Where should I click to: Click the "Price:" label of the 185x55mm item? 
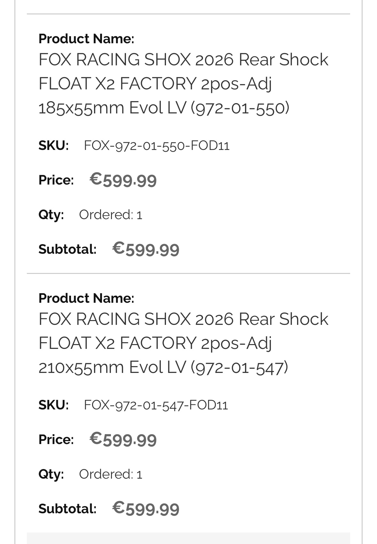click(x=56, y=180)
